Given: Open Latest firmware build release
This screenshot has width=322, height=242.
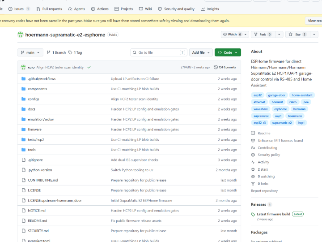Looking at the screenshot, I should 273,214.
